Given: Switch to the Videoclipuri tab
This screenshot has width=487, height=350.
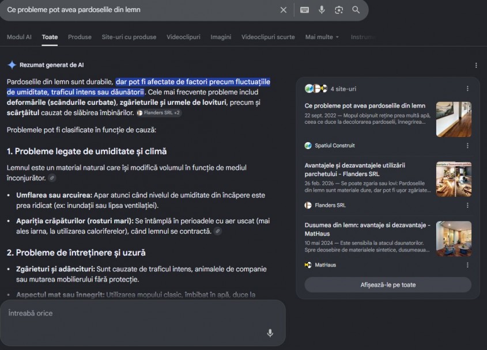Looking at the screenshot, I should [183, 37].
